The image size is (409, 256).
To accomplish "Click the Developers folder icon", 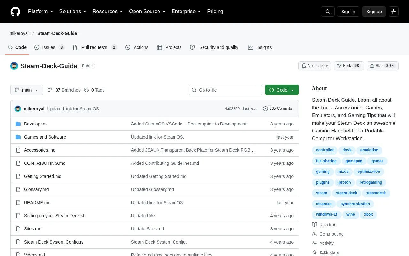I will pos(18,124).
